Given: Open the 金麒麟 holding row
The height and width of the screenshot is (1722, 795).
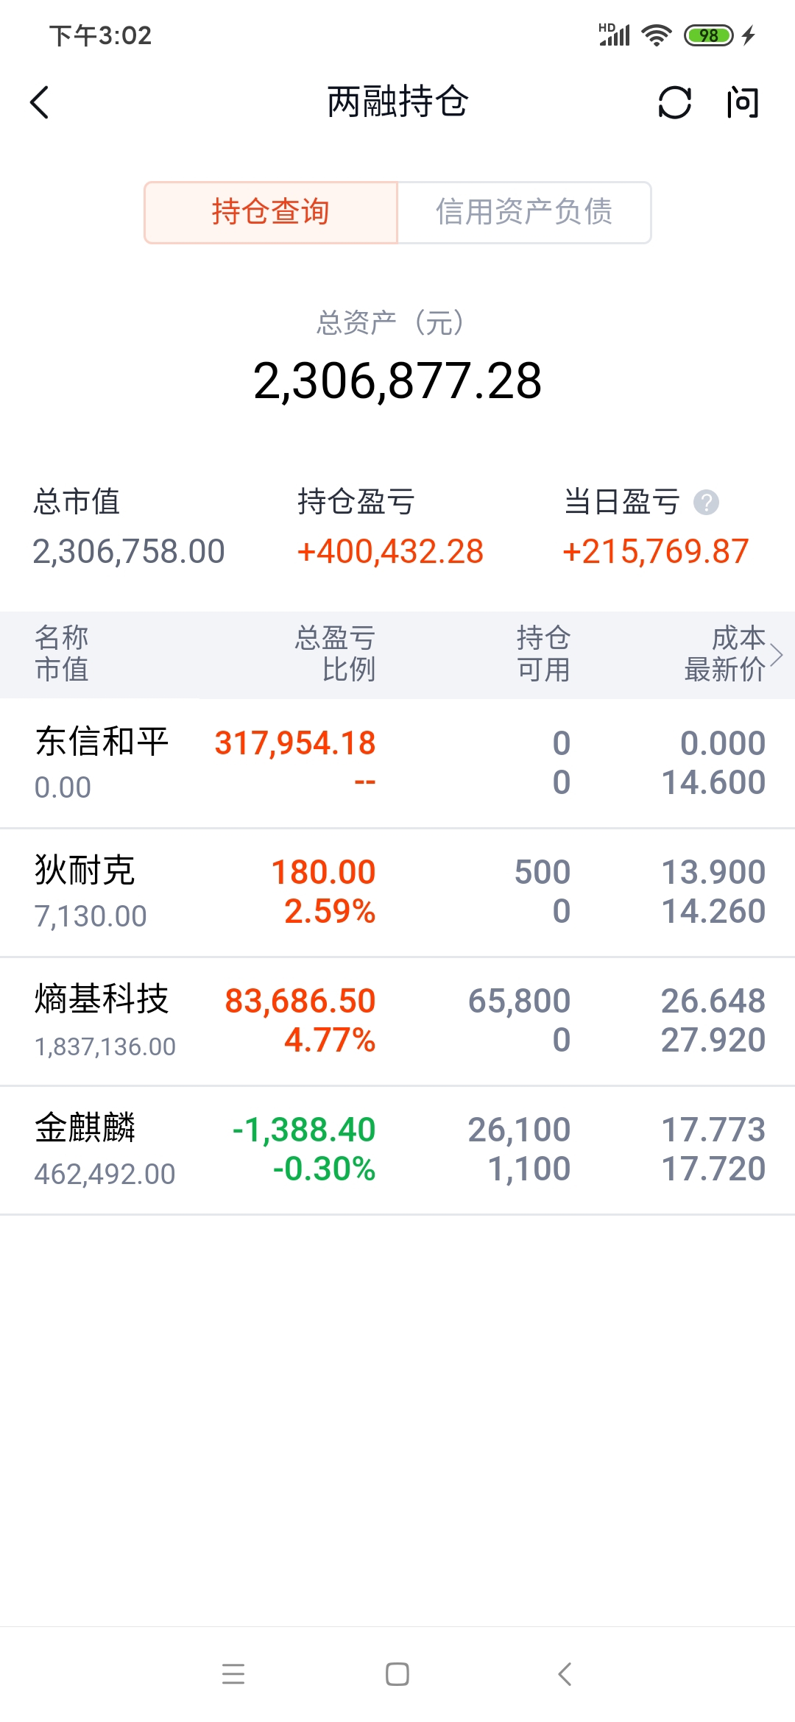Looking at the screenshot, I should [x=397, y=1149].
